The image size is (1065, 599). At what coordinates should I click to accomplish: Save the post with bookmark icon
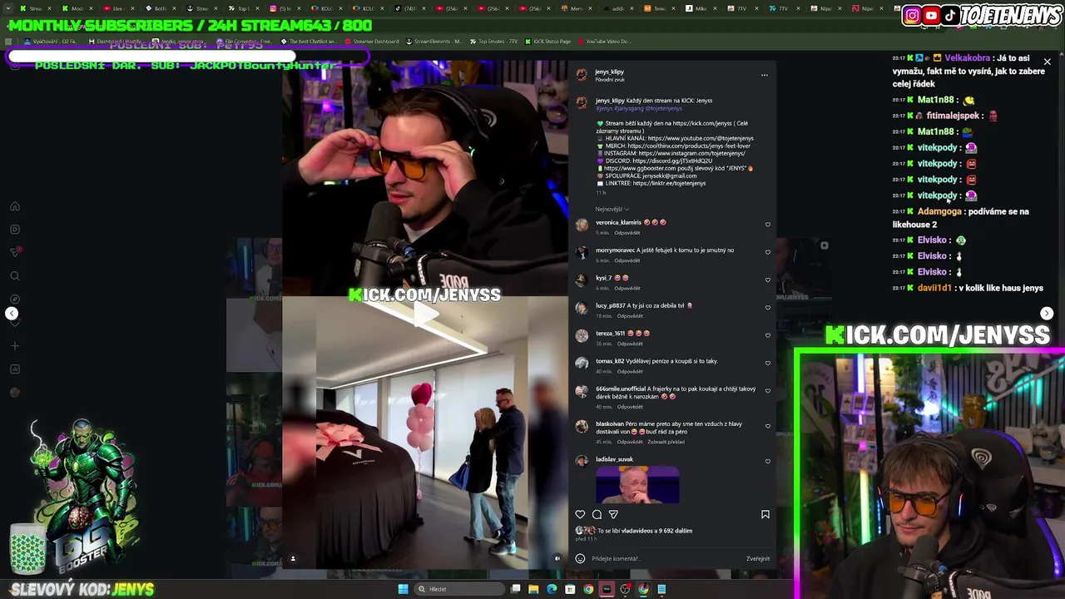point(765,514)
